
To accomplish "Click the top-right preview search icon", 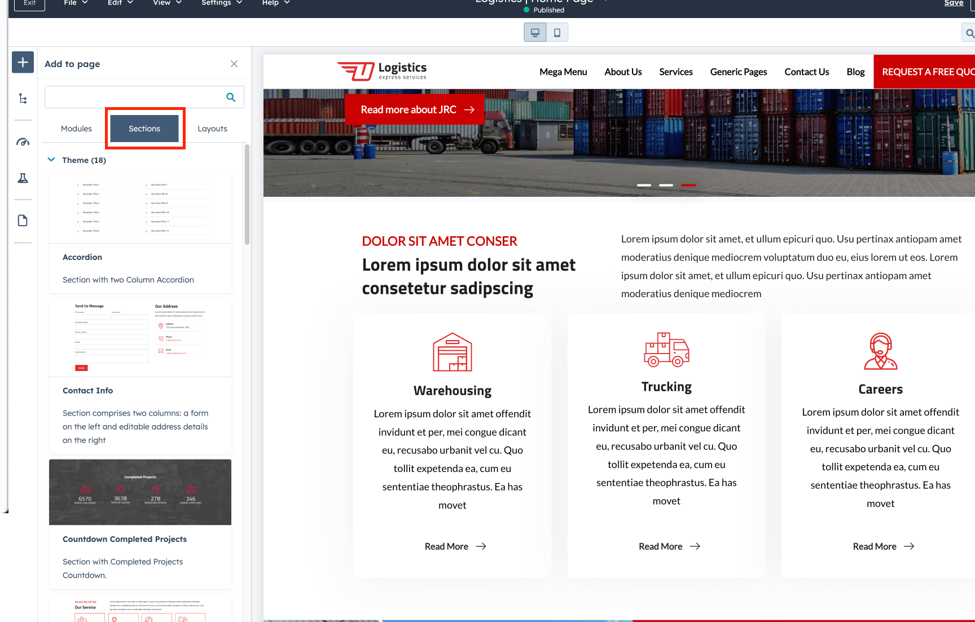I will tap(969, 33).
